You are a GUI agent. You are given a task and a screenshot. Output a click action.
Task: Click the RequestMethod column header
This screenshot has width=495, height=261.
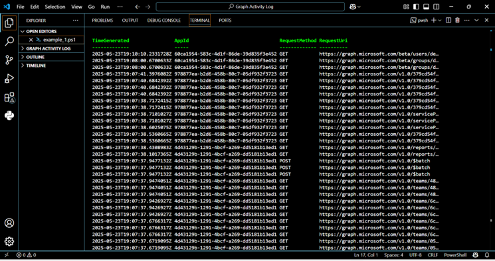click(x=298, y=40)
